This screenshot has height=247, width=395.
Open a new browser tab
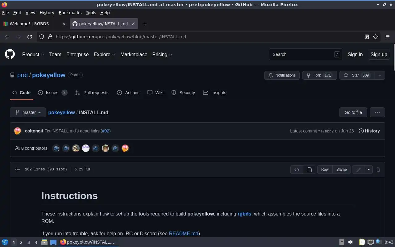pos(145,24)
